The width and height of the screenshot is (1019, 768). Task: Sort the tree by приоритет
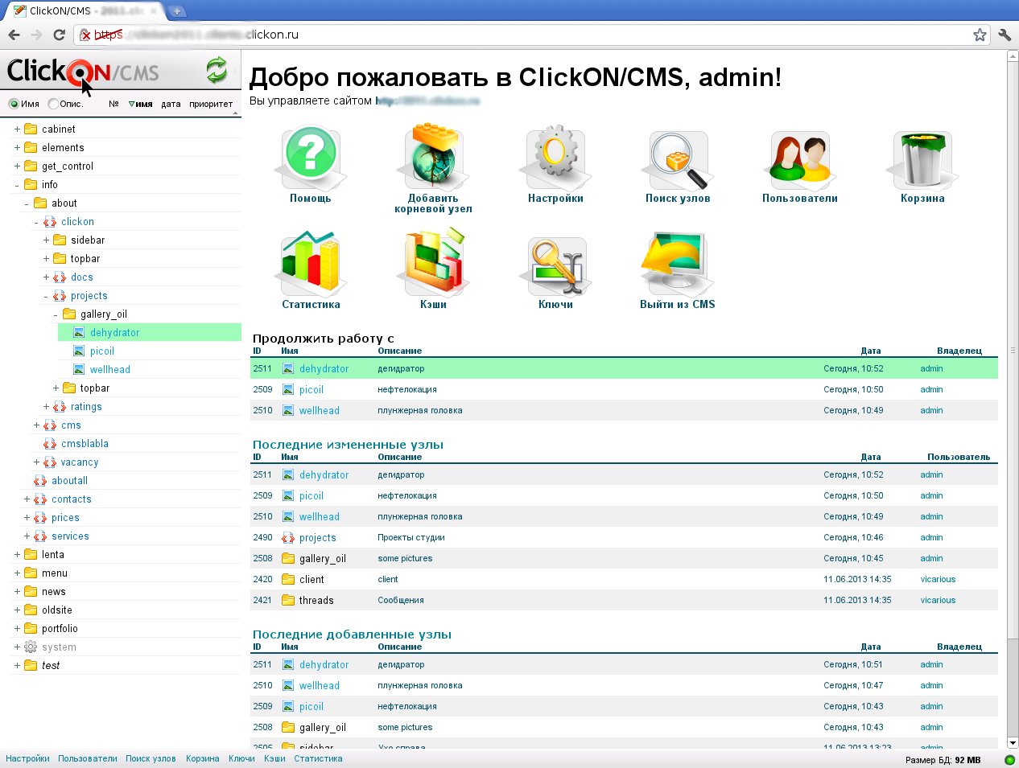211,104
